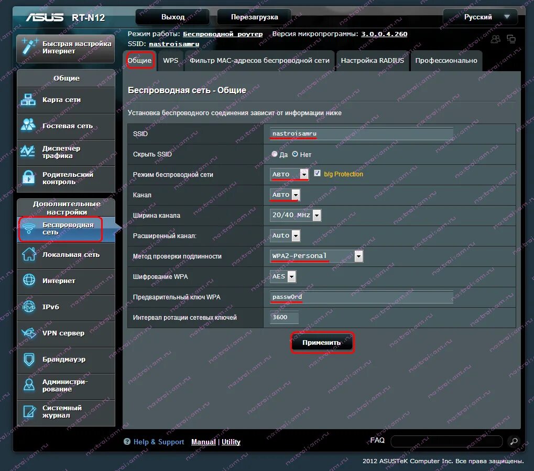Screen dimensions: 534x471
Task: Open the WPA2-Personal authentication dropdown
Action: (x=317, y=256)
